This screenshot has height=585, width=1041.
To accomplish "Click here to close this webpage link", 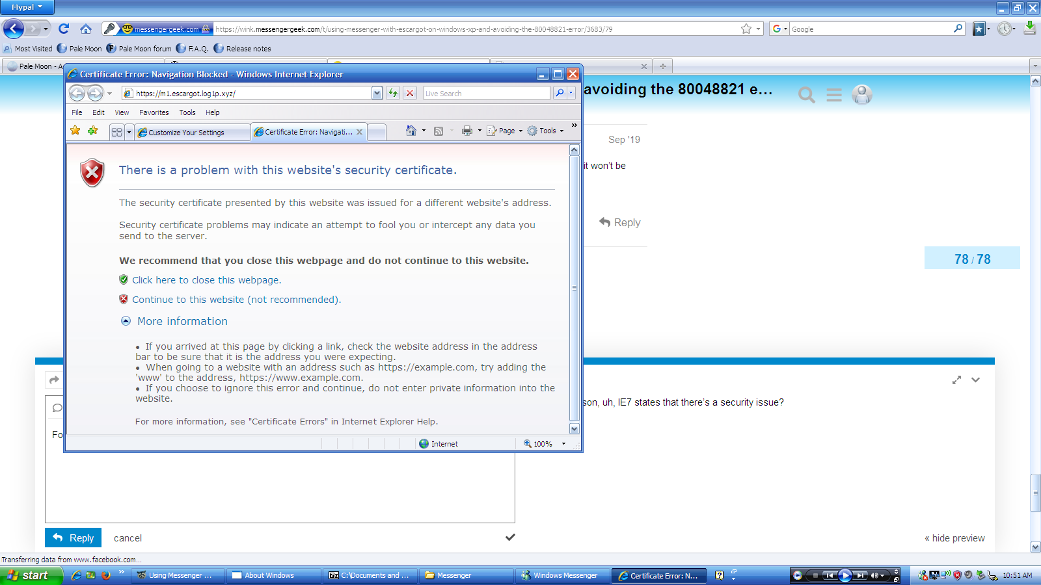I will point(206,280).
